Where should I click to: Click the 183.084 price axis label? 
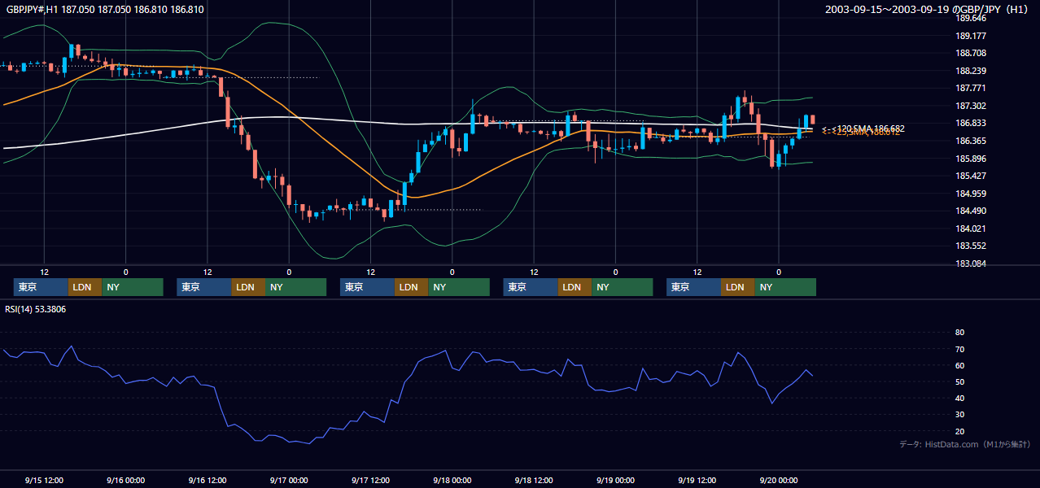971,264
